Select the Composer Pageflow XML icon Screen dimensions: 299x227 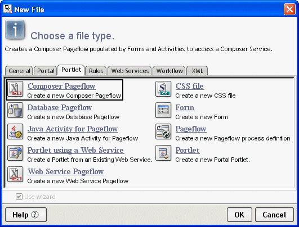click(15, 89)
